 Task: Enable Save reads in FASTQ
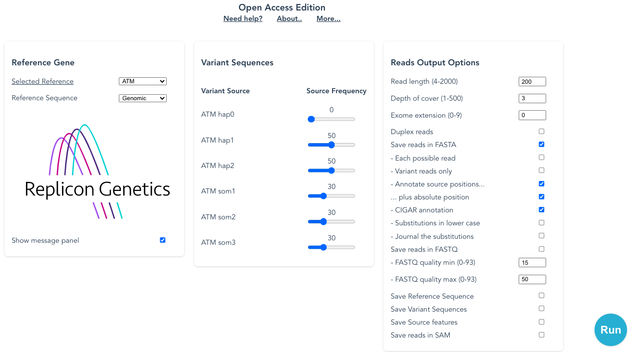click(x=541, y=249)
